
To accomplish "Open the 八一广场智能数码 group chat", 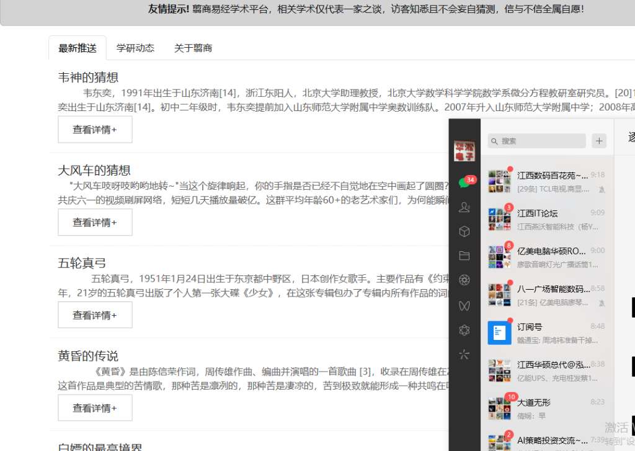I will click(x=547, y=295).
